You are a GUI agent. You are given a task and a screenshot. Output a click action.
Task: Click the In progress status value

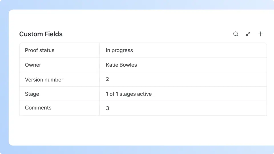[119, 50]
